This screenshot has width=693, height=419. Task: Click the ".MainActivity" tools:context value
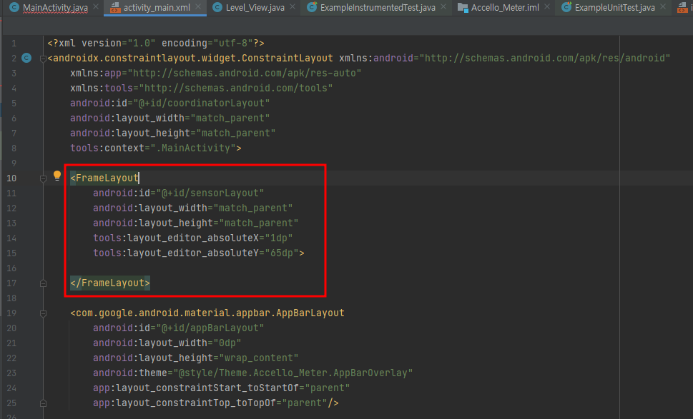tap(193, 148)
